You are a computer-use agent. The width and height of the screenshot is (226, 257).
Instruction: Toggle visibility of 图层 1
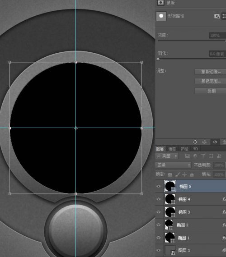click(x=159, y=250)
